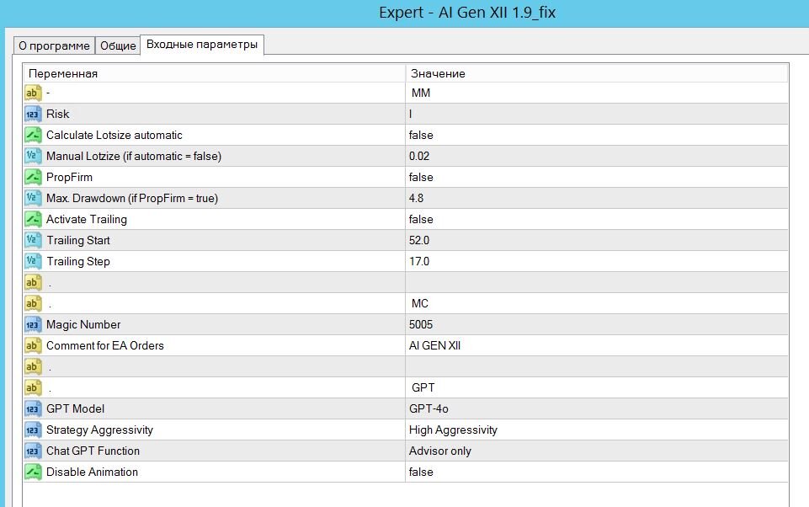Click the integer icon beside Risk
The width and height of the screenshot is (809, 507).
point(33,114)
